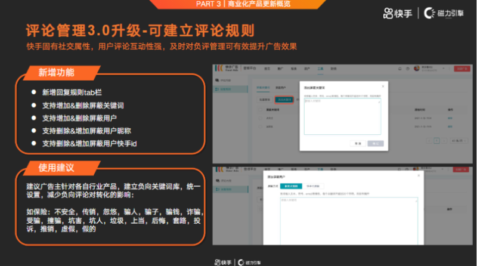Click the delete link in second keyword row
Screen dimensions: 477x266
click(x=450, y=126)
